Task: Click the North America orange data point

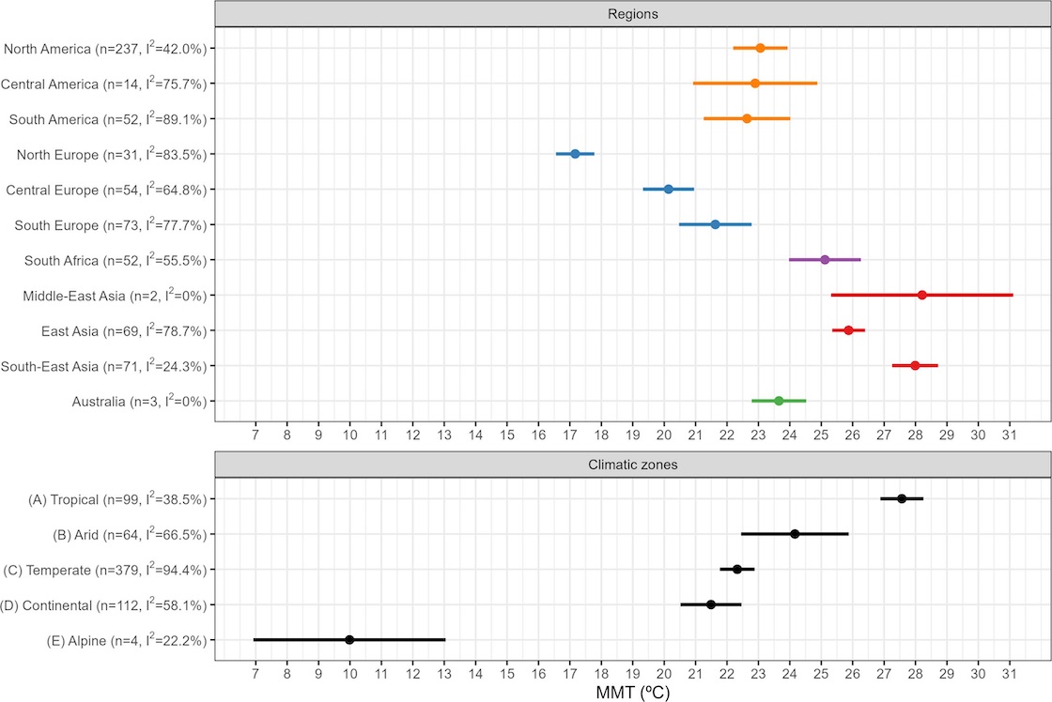Action: pyautogui.click(x=760, y=48)
